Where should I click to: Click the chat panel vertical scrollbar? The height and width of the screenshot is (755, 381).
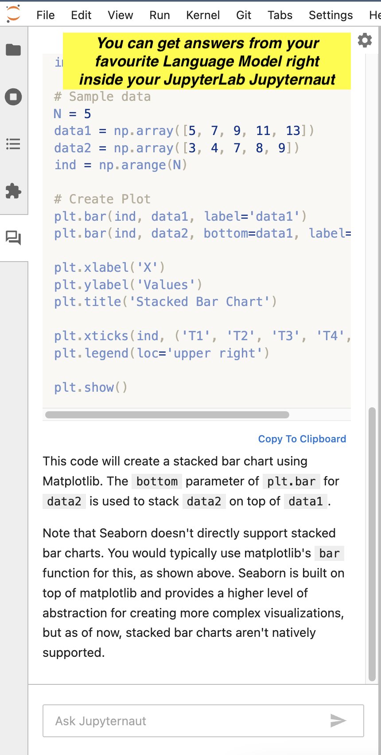click(x=372, y=544)
